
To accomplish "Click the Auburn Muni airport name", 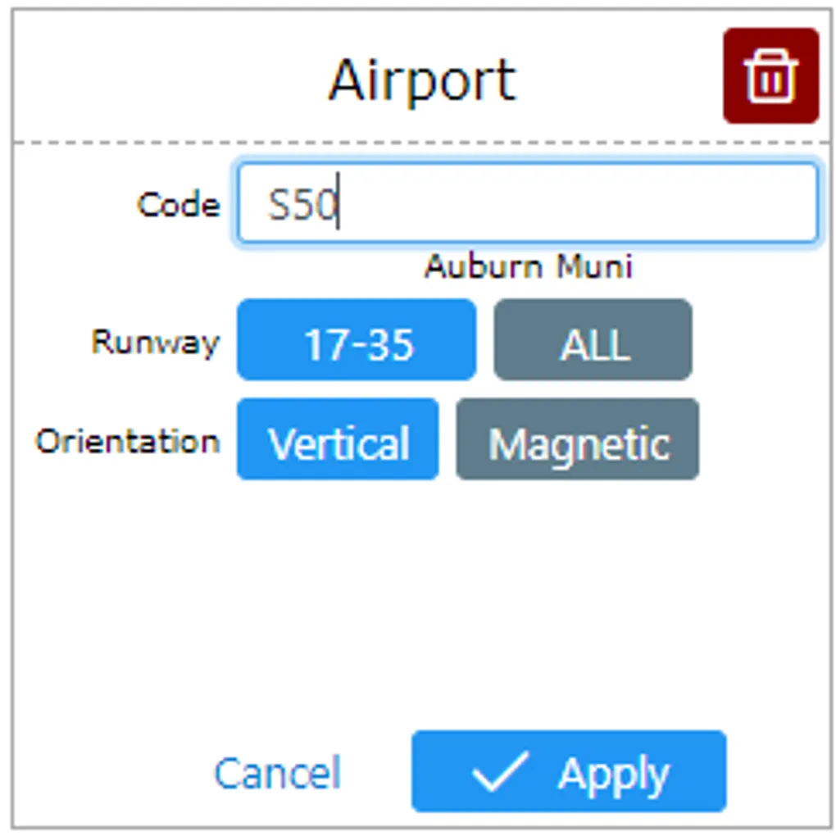I will click(x=529, y=267).
